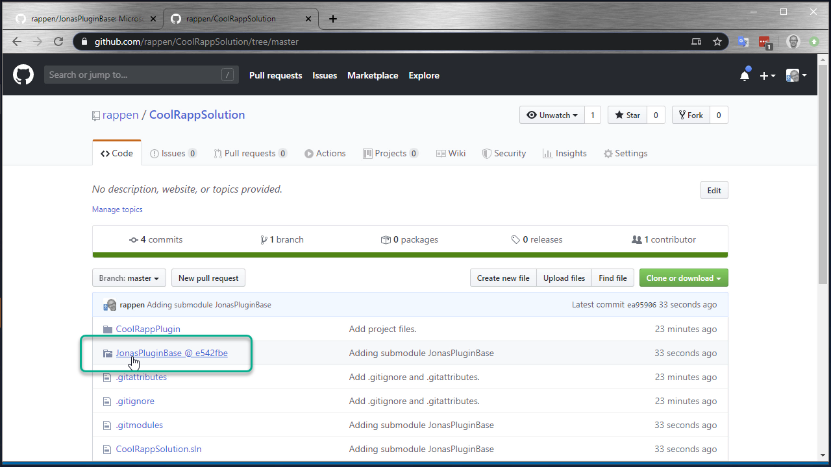Click the Upload files button

pos(564,278)
